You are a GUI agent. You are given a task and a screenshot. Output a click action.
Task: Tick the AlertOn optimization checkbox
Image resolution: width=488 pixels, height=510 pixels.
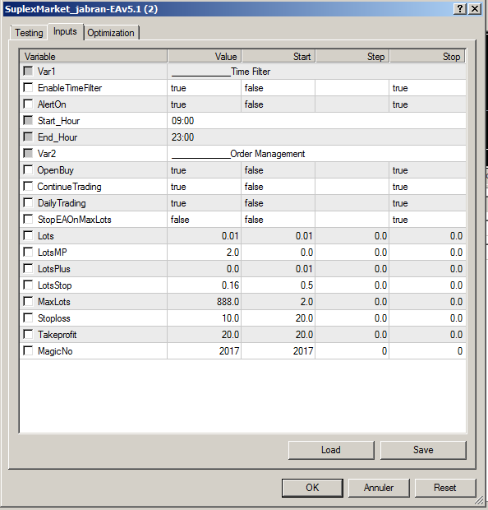[x=28, y=104]
